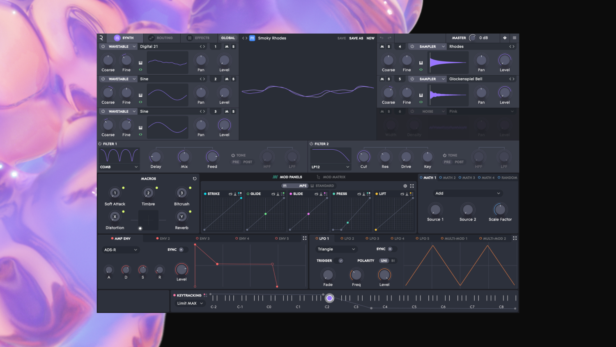Select the MATH 2 tab
The height and width of the screenshot is (347, 616).
click(447, 178)
